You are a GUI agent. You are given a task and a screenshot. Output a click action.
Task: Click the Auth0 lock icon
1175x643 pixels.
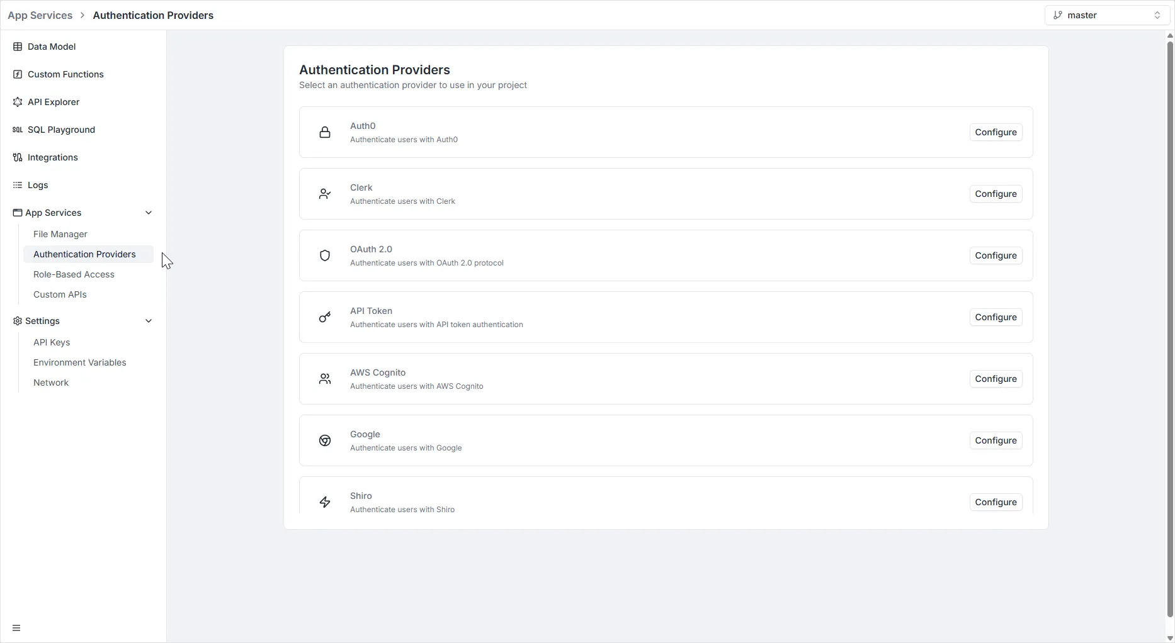pyautogui.click(x=325, y=132)
